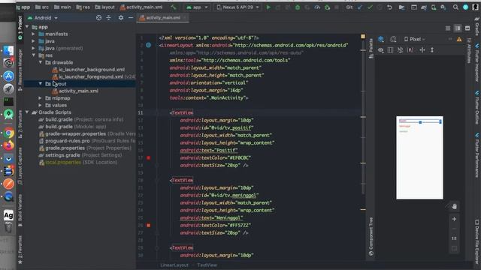
Task: Open activity_main.xml in project tree
Action: coord(75,91)
